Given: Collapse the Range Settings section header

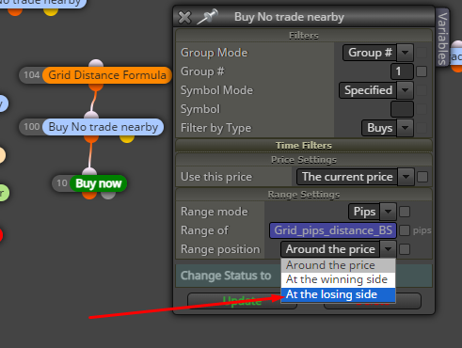Looking at the screenshot, I should [x=304, y=195].
